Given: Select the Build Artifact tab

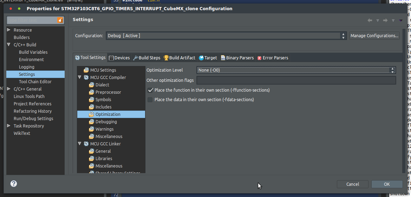Looking at the screenshot, I should (179, 58).
